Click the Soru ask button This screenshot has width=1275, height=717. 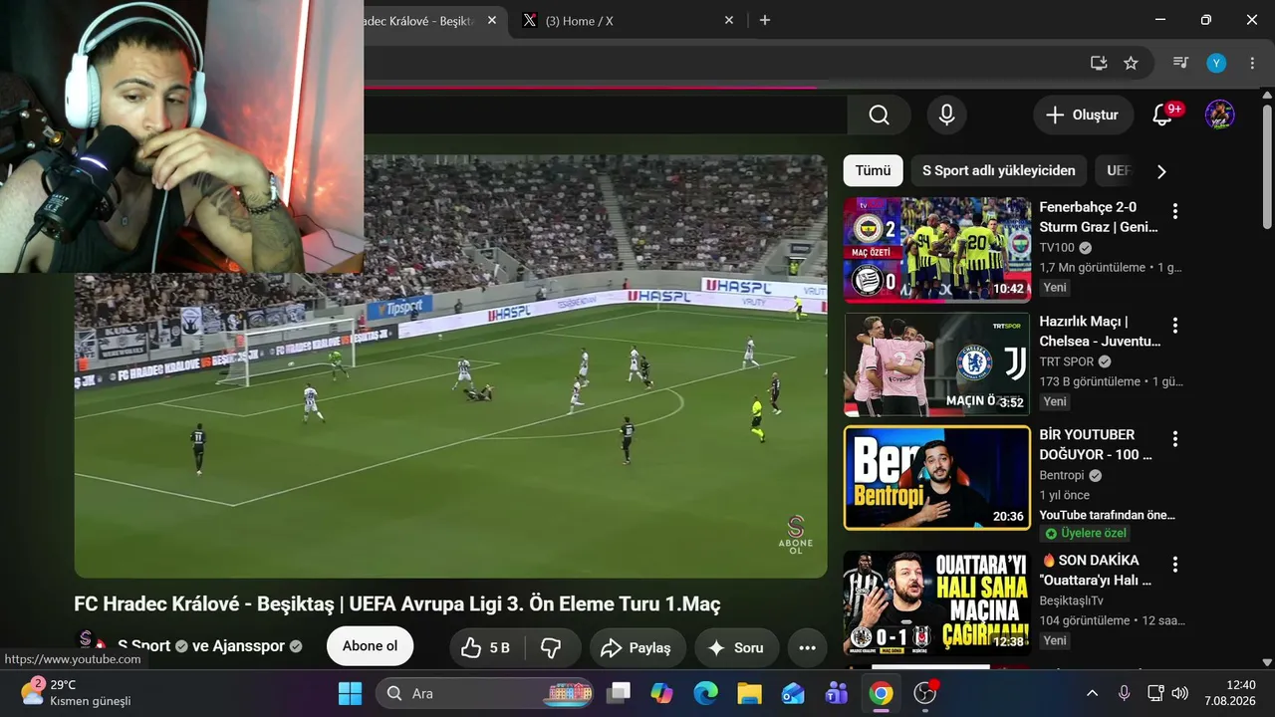pyautogui.click(x=736, y=647)
